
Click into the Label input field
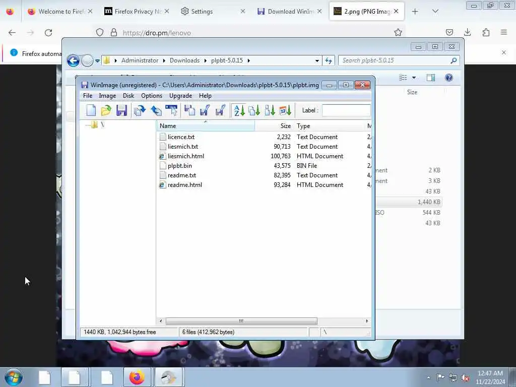click(x=346, y=110)
